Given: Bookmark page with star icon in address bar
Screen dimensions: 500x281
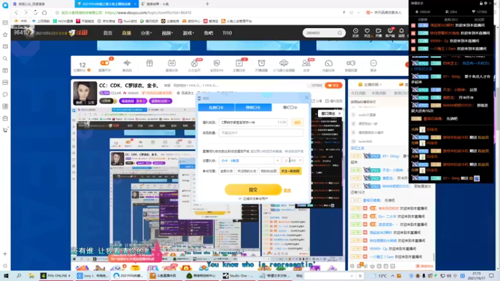Looking at the screenshot, I should [x=57, y=12].
